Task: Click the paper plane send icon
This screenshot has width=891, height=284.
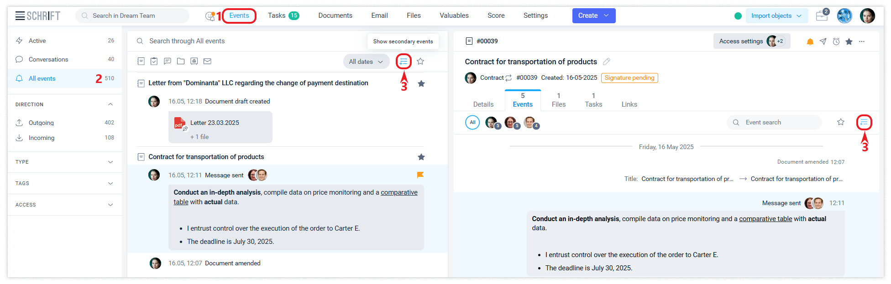Action: pyautogui.click(x=823, y=41)
